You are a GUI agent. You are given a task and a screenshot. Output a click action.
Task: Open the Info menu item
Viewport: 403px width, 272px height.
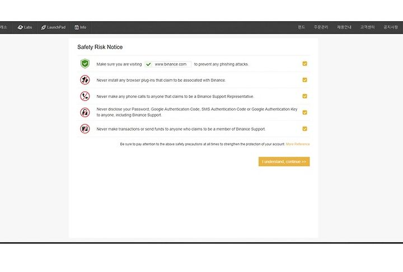point(81,27)
